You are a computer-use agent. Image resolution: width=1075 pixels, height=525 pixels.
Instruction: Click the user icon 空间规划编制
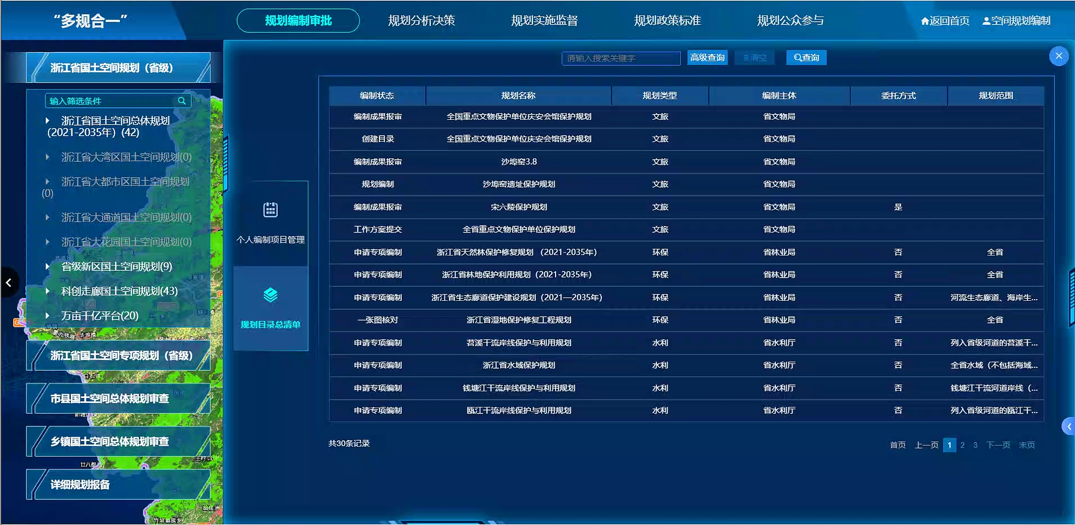pyautogui.click(x=986, y=21)
